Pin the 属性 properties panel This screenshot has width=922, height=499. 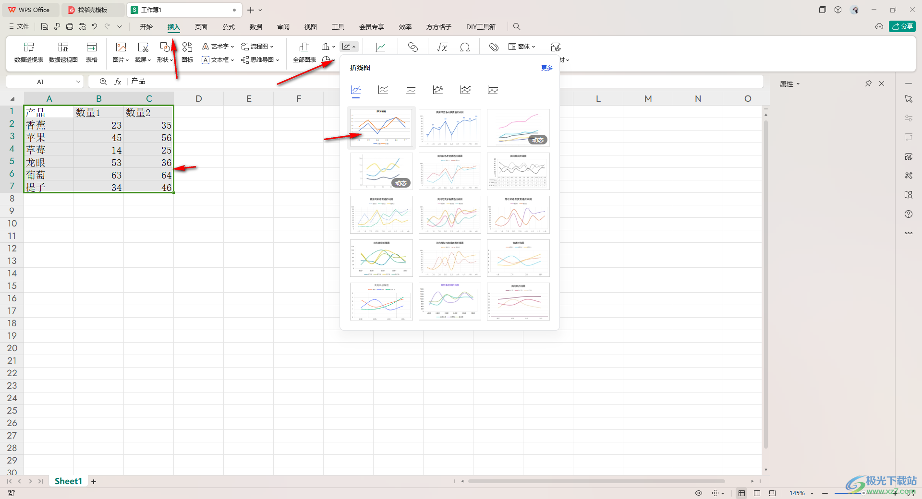click(868, 83)
